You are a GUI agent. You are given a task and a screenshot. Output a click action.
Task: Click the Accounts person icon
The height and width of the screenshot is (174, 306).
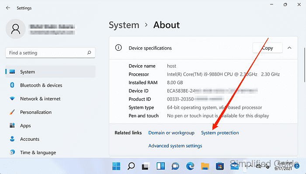point(12,139)
